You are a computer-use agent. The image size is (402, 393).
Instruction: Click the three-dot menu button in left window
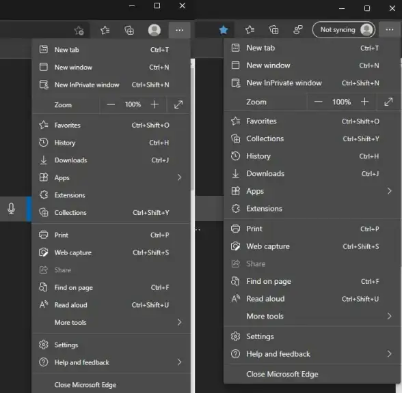tap(179, 30)
